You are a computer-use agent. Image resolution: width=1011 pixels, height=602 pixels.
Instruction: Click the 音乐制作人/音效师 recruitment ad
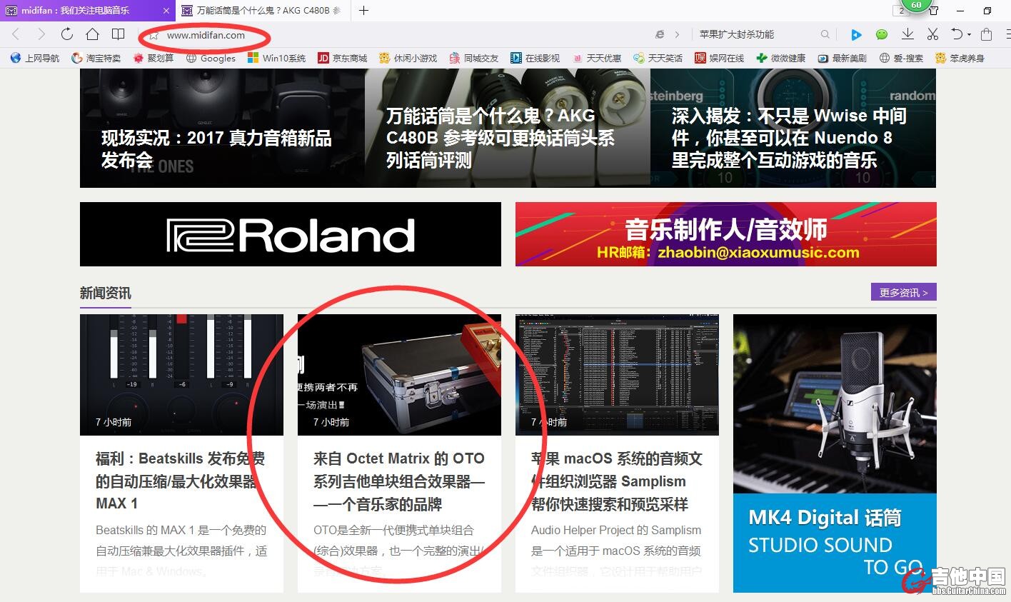(x=725, y=234)
